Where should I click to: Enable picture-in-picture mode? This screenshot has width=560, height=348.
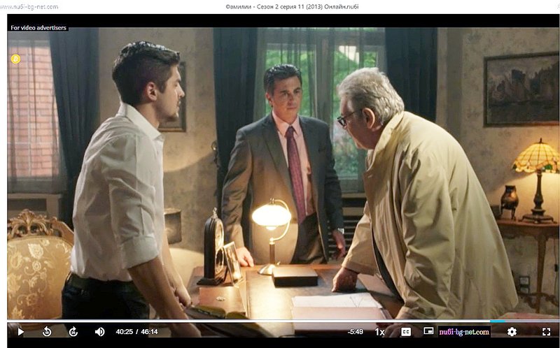point(428,331)
